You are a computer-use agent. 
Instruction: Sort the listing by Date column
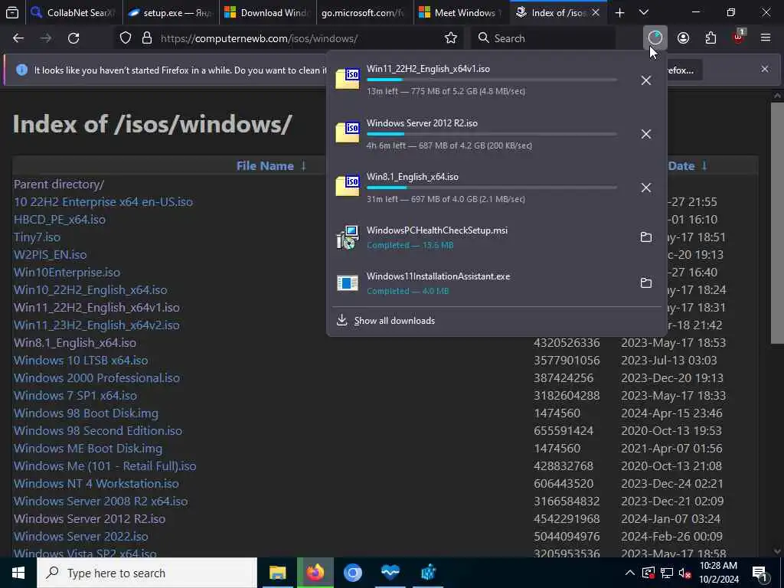681,166
